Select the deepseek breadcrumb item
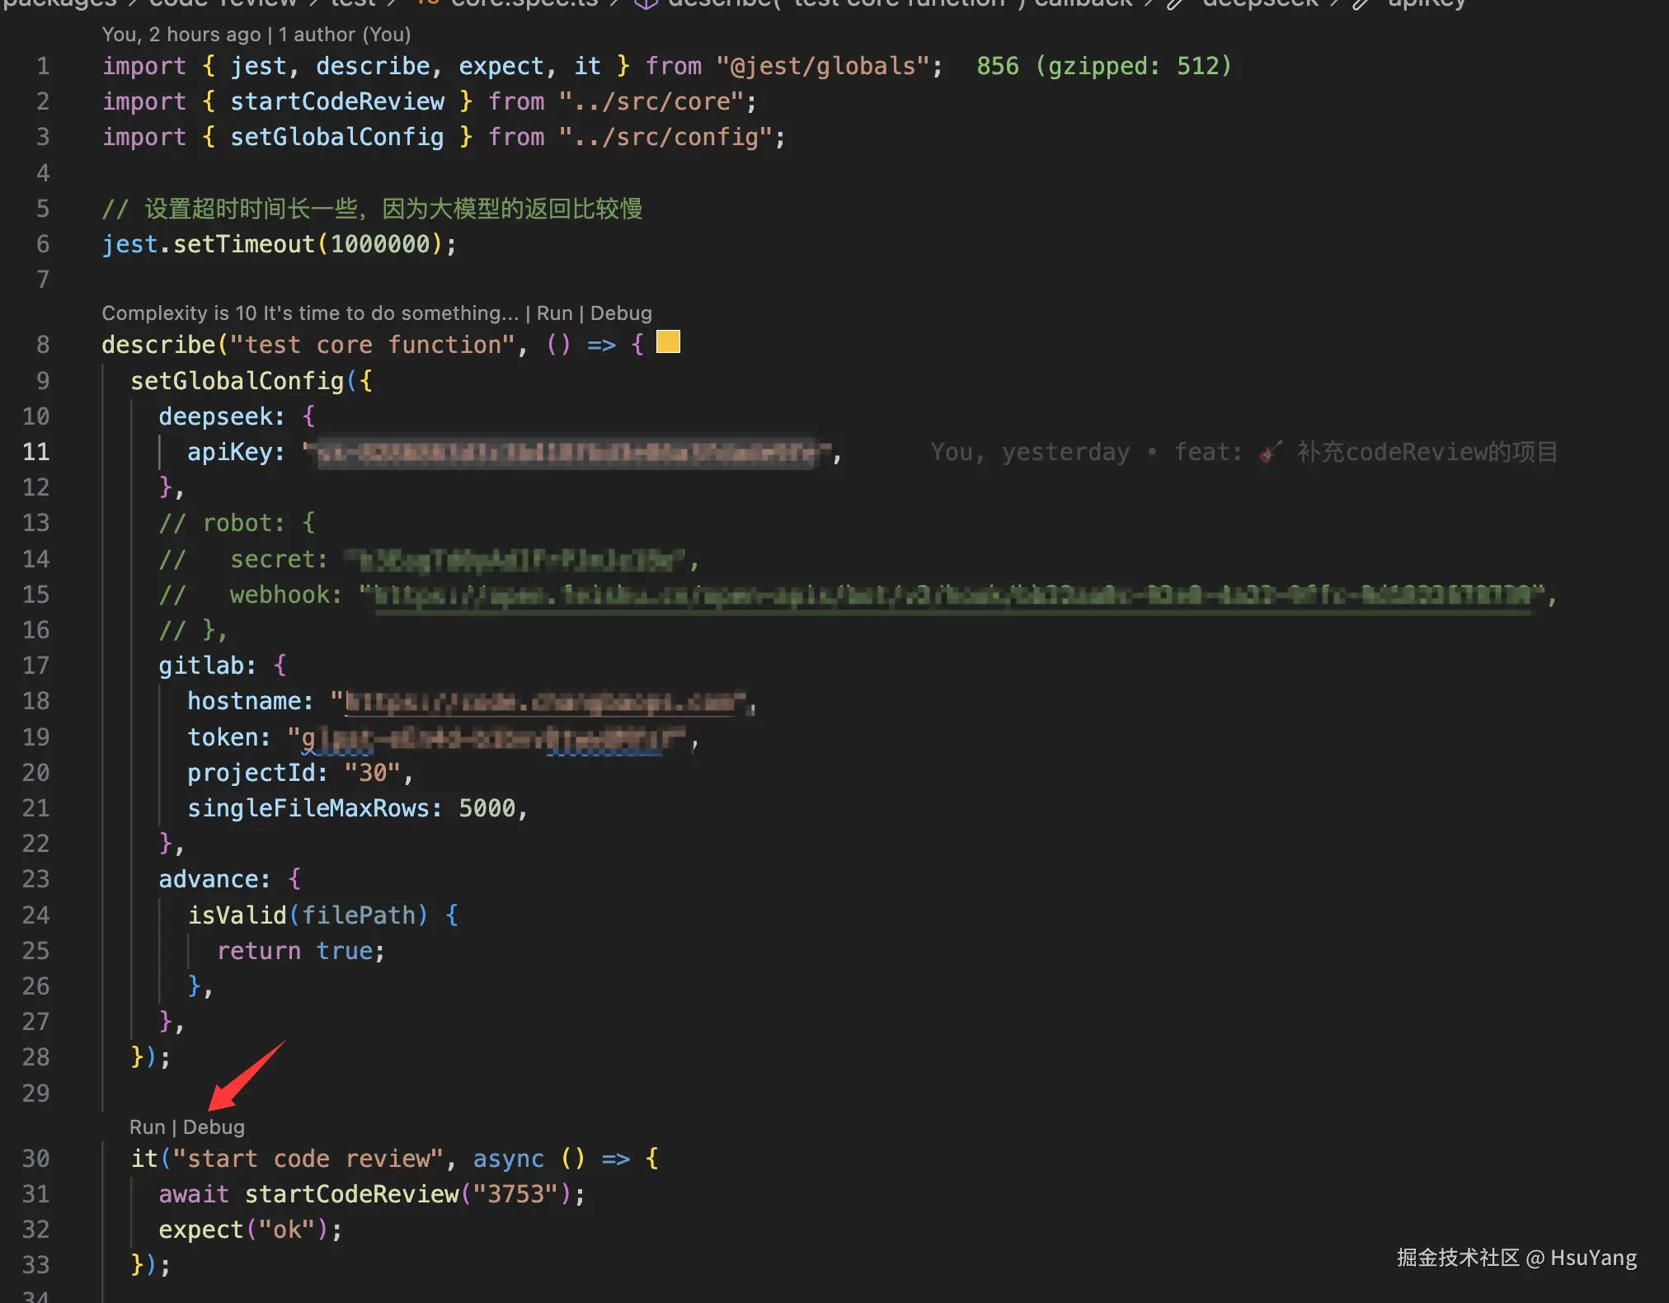The height and width of the screenshot is (1303, 1669). (1260, 3)
